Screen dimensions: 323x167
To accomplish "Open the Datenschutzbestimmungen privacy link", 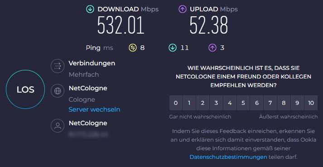I will 228,157.
